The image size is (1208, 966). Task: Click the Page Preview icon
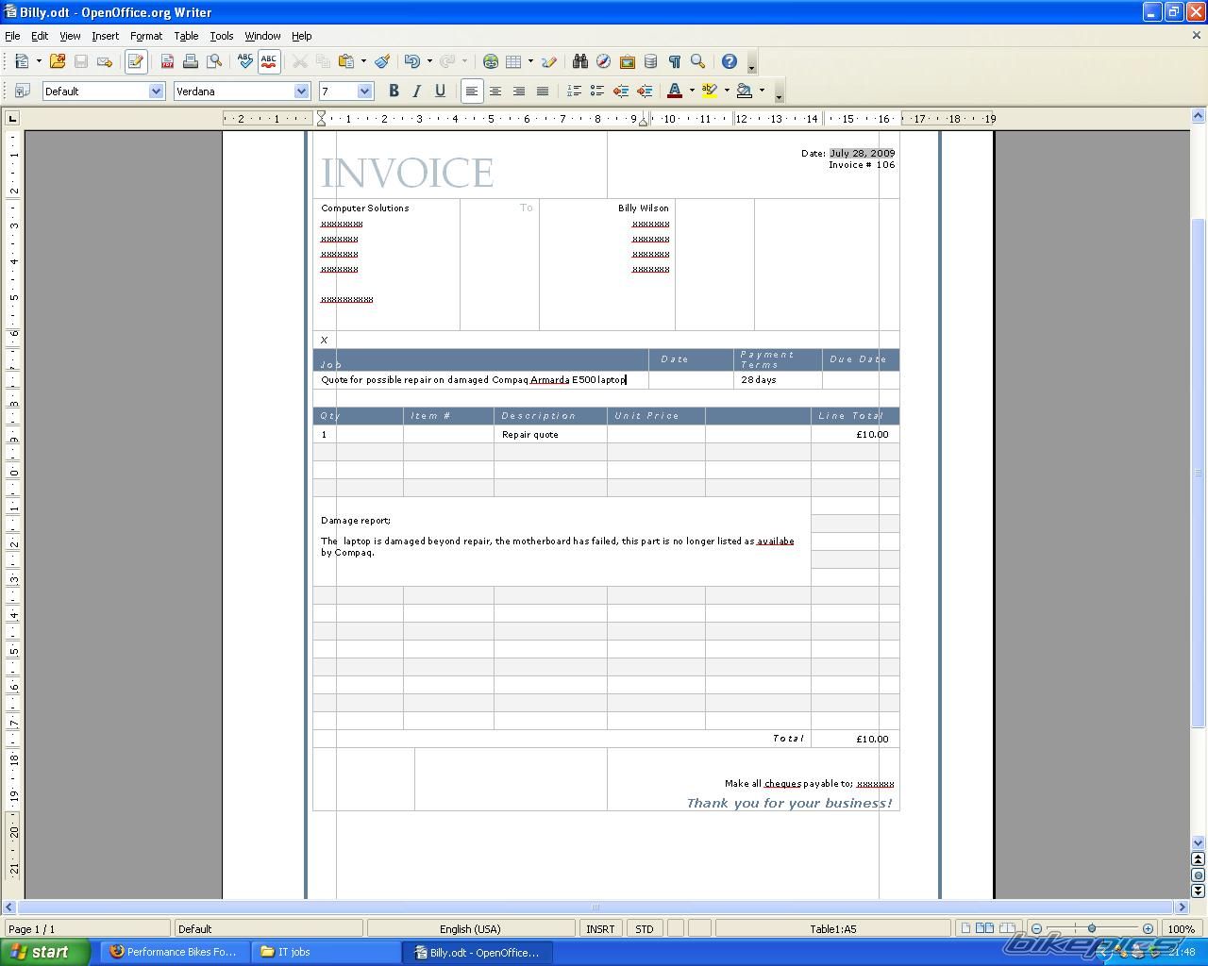[x=214, y=61]
